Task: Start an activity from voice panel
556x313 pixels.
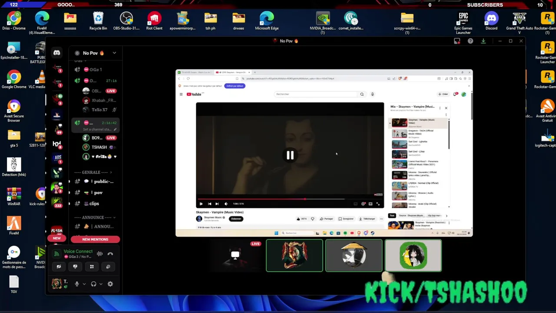Action: click(x=92, y=266)
